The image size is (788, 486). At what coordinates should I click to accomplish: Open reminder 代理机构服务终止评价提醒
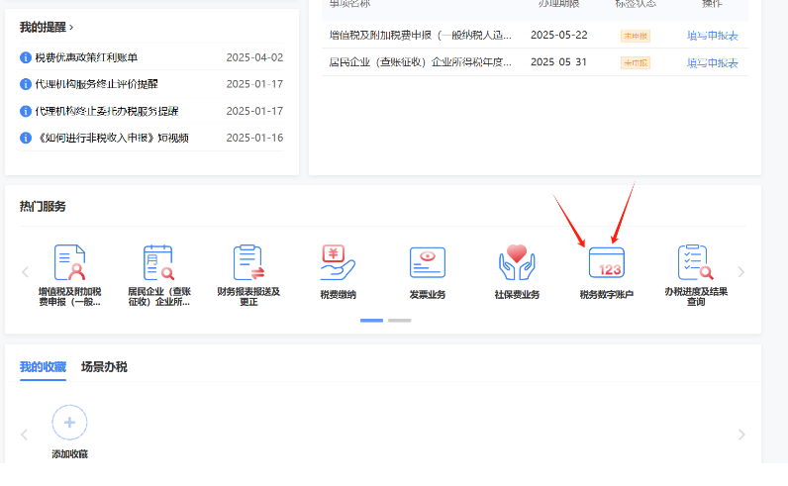(96, 84)
